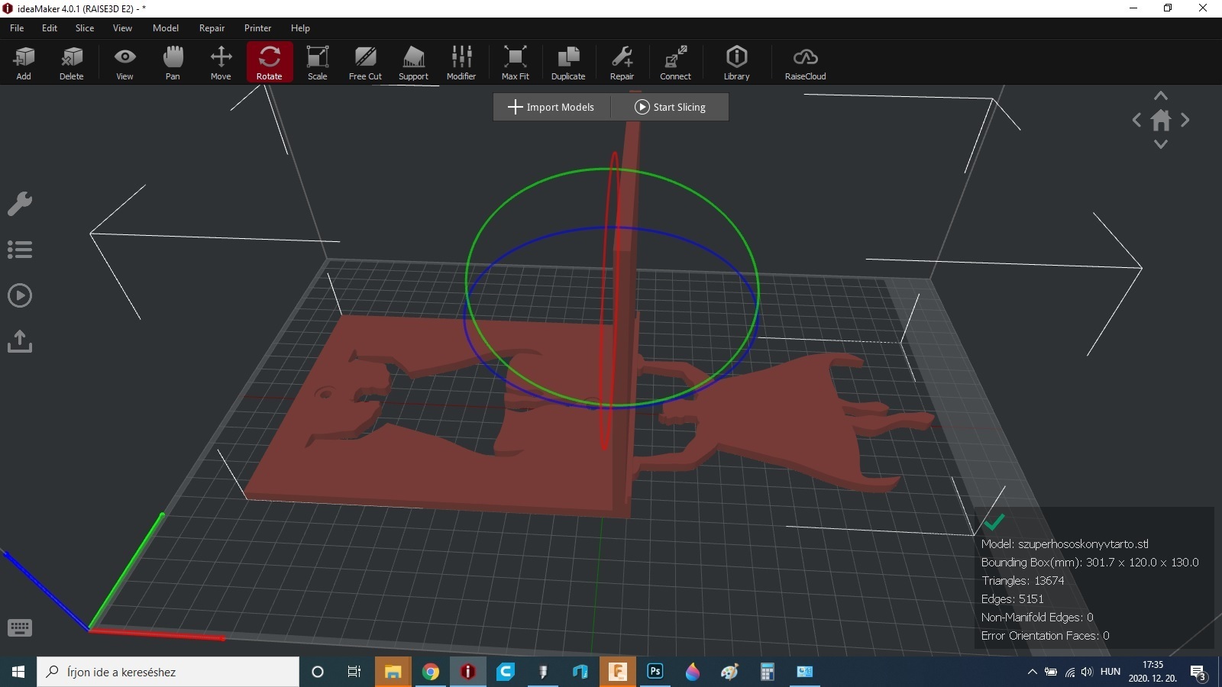Image resolution: width=1222 pixels, height=687 pixels.
Task: Select the Support tool
Action: 413,63
